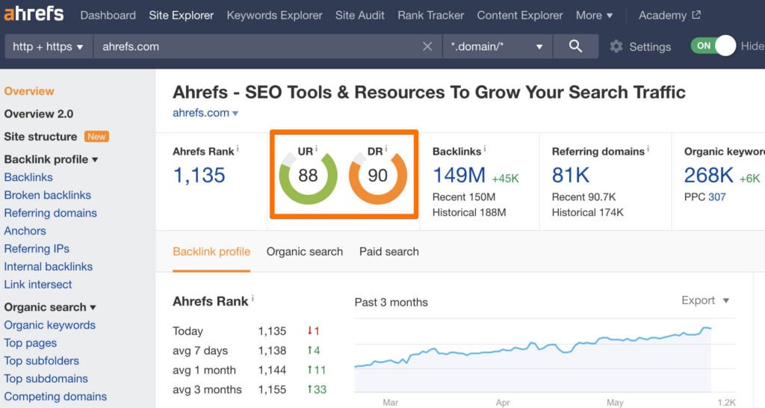The image size is (765, 408).
Task: Expand the More menu
Action: pyautogui.click(x=594, y=15)
